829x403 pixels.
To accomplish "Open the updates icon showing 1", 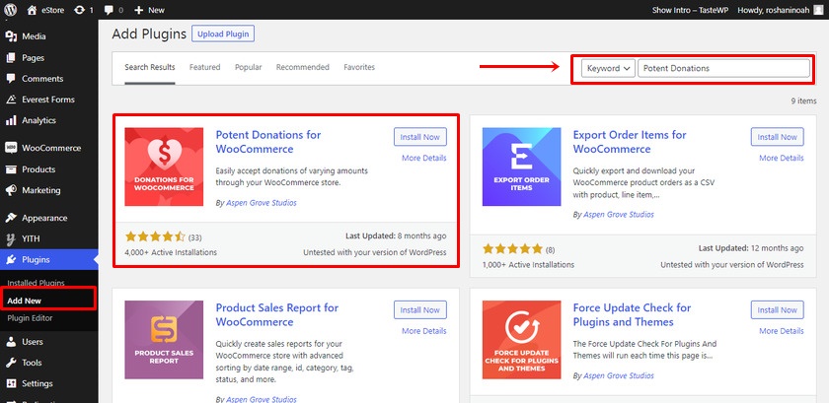I will tap(80, 10).
